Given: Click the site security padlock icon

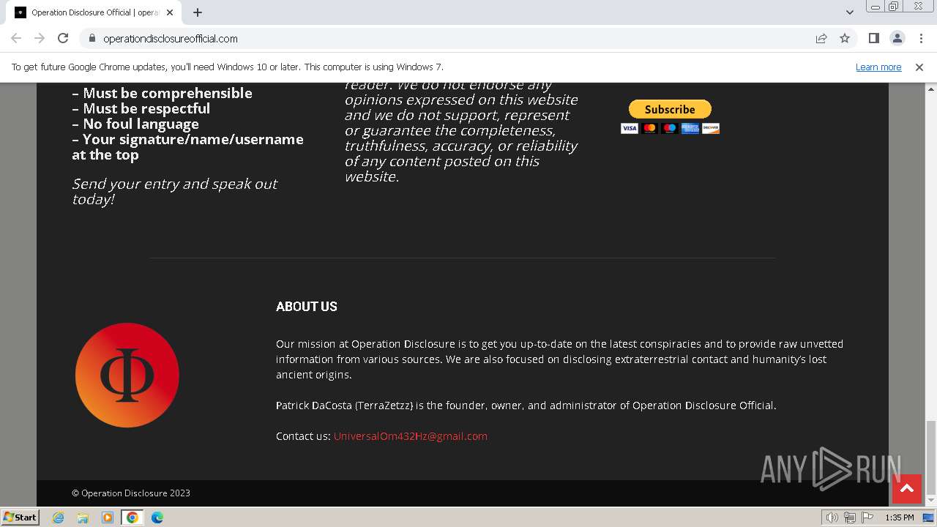Looking at the screenshot, I should (x=92, y=38).
